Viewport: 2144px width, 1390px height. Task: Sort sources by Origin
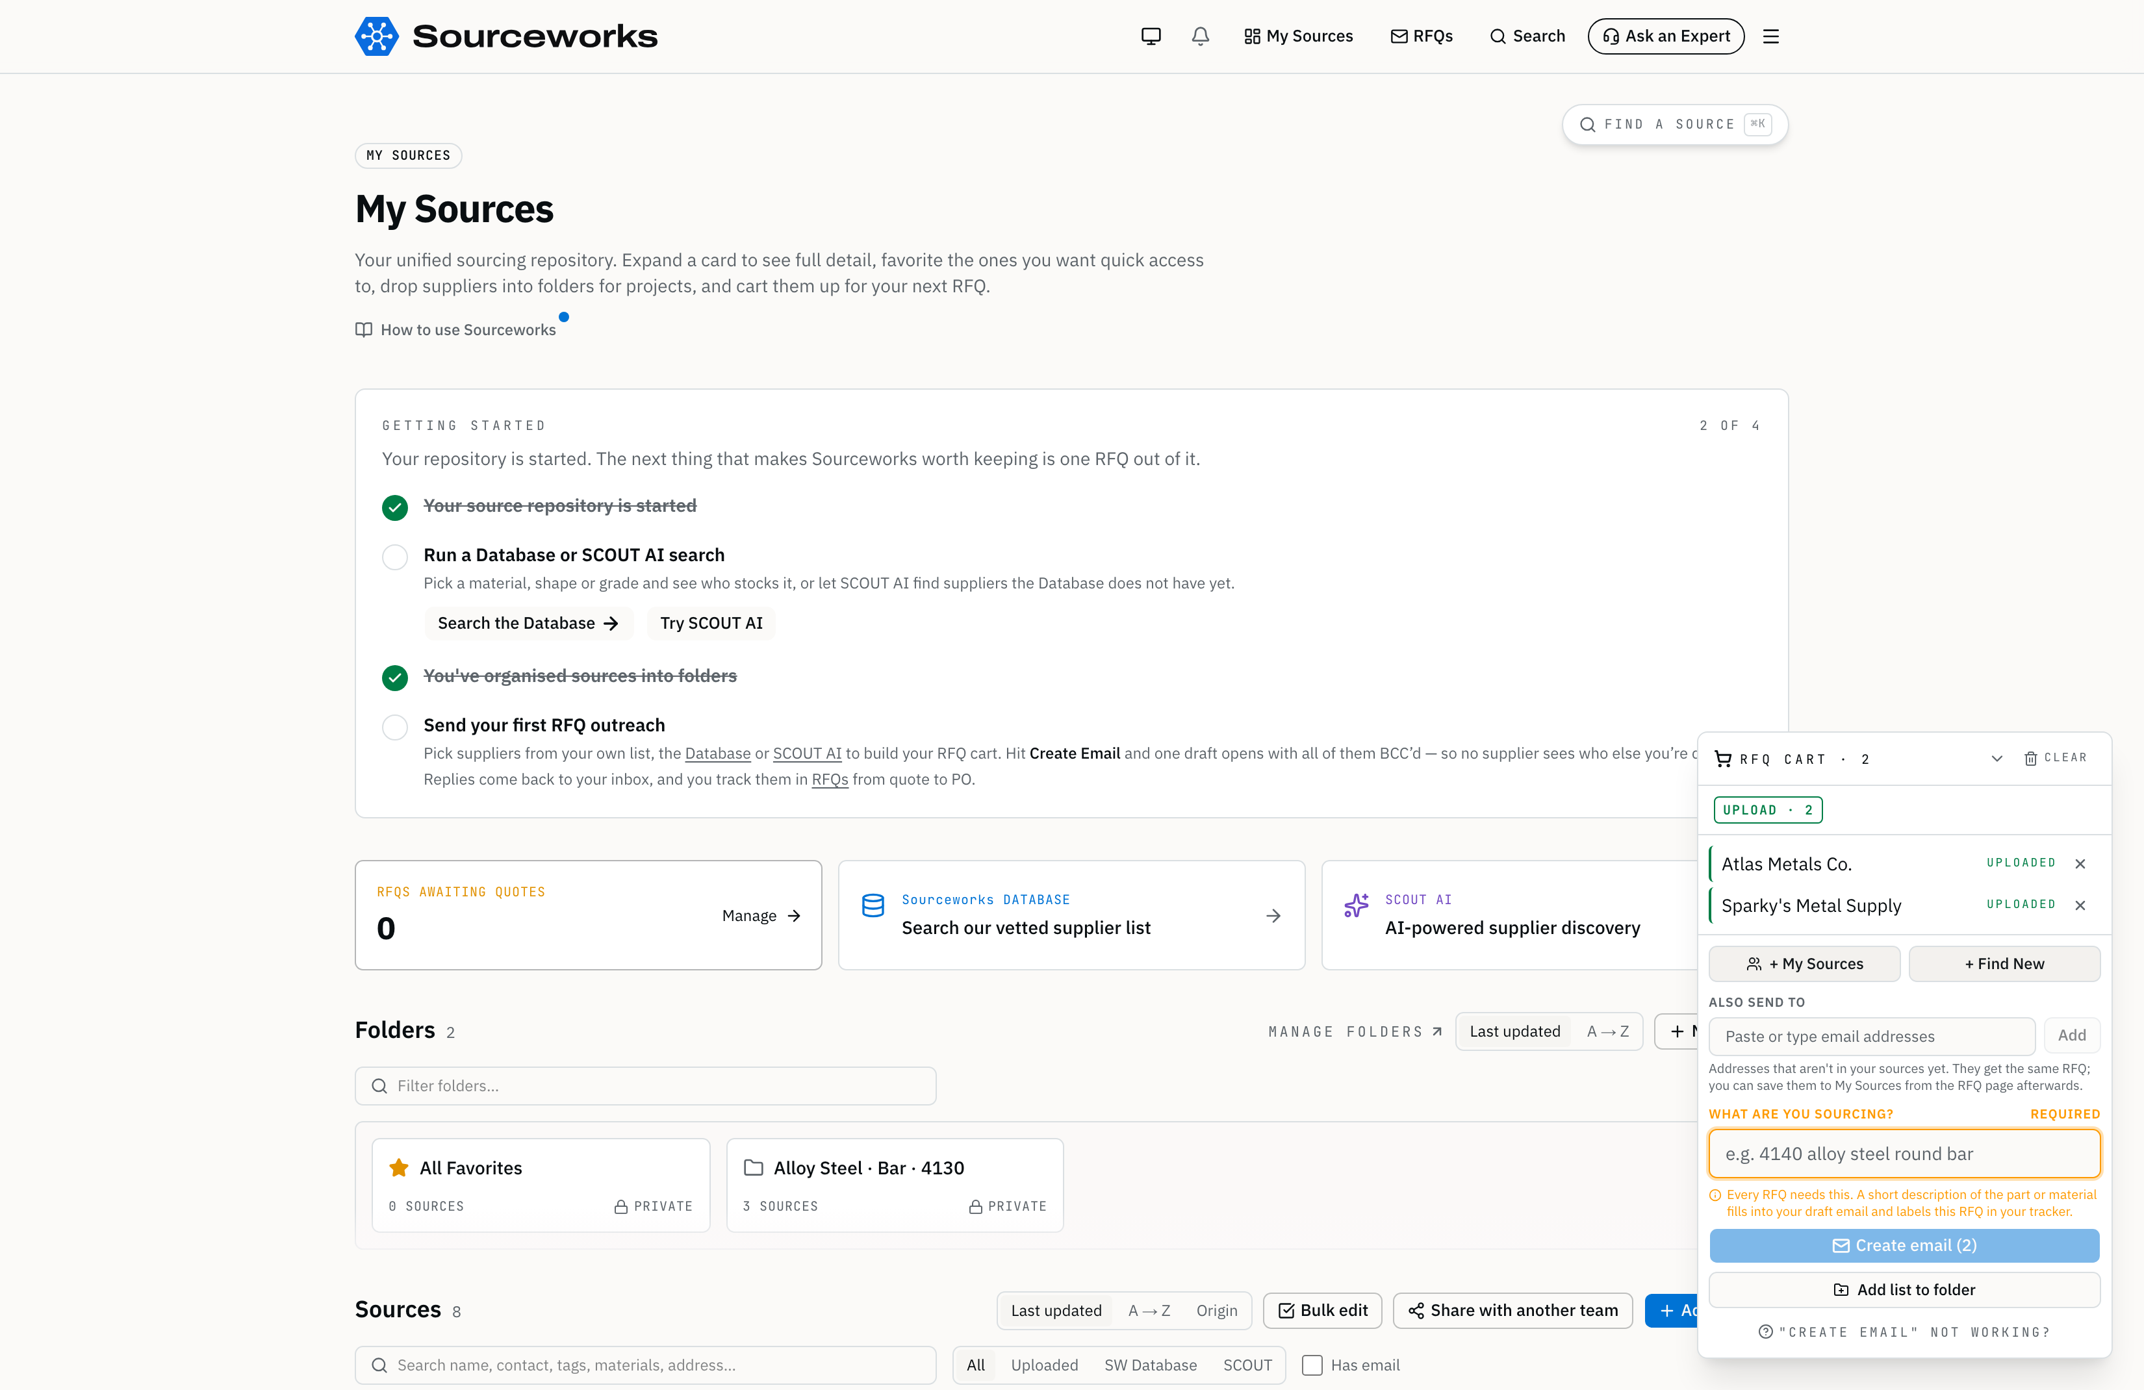pyautogui.click(x=1216, y=1311)
